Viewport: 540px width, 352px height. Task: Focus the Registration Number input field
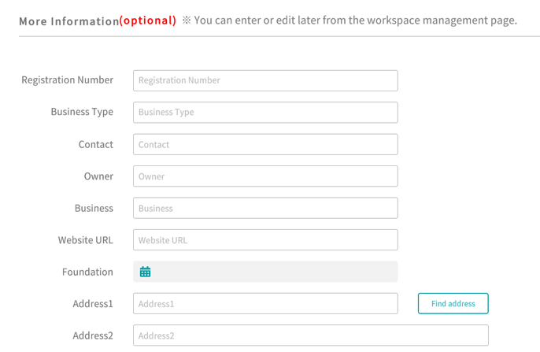265,80
